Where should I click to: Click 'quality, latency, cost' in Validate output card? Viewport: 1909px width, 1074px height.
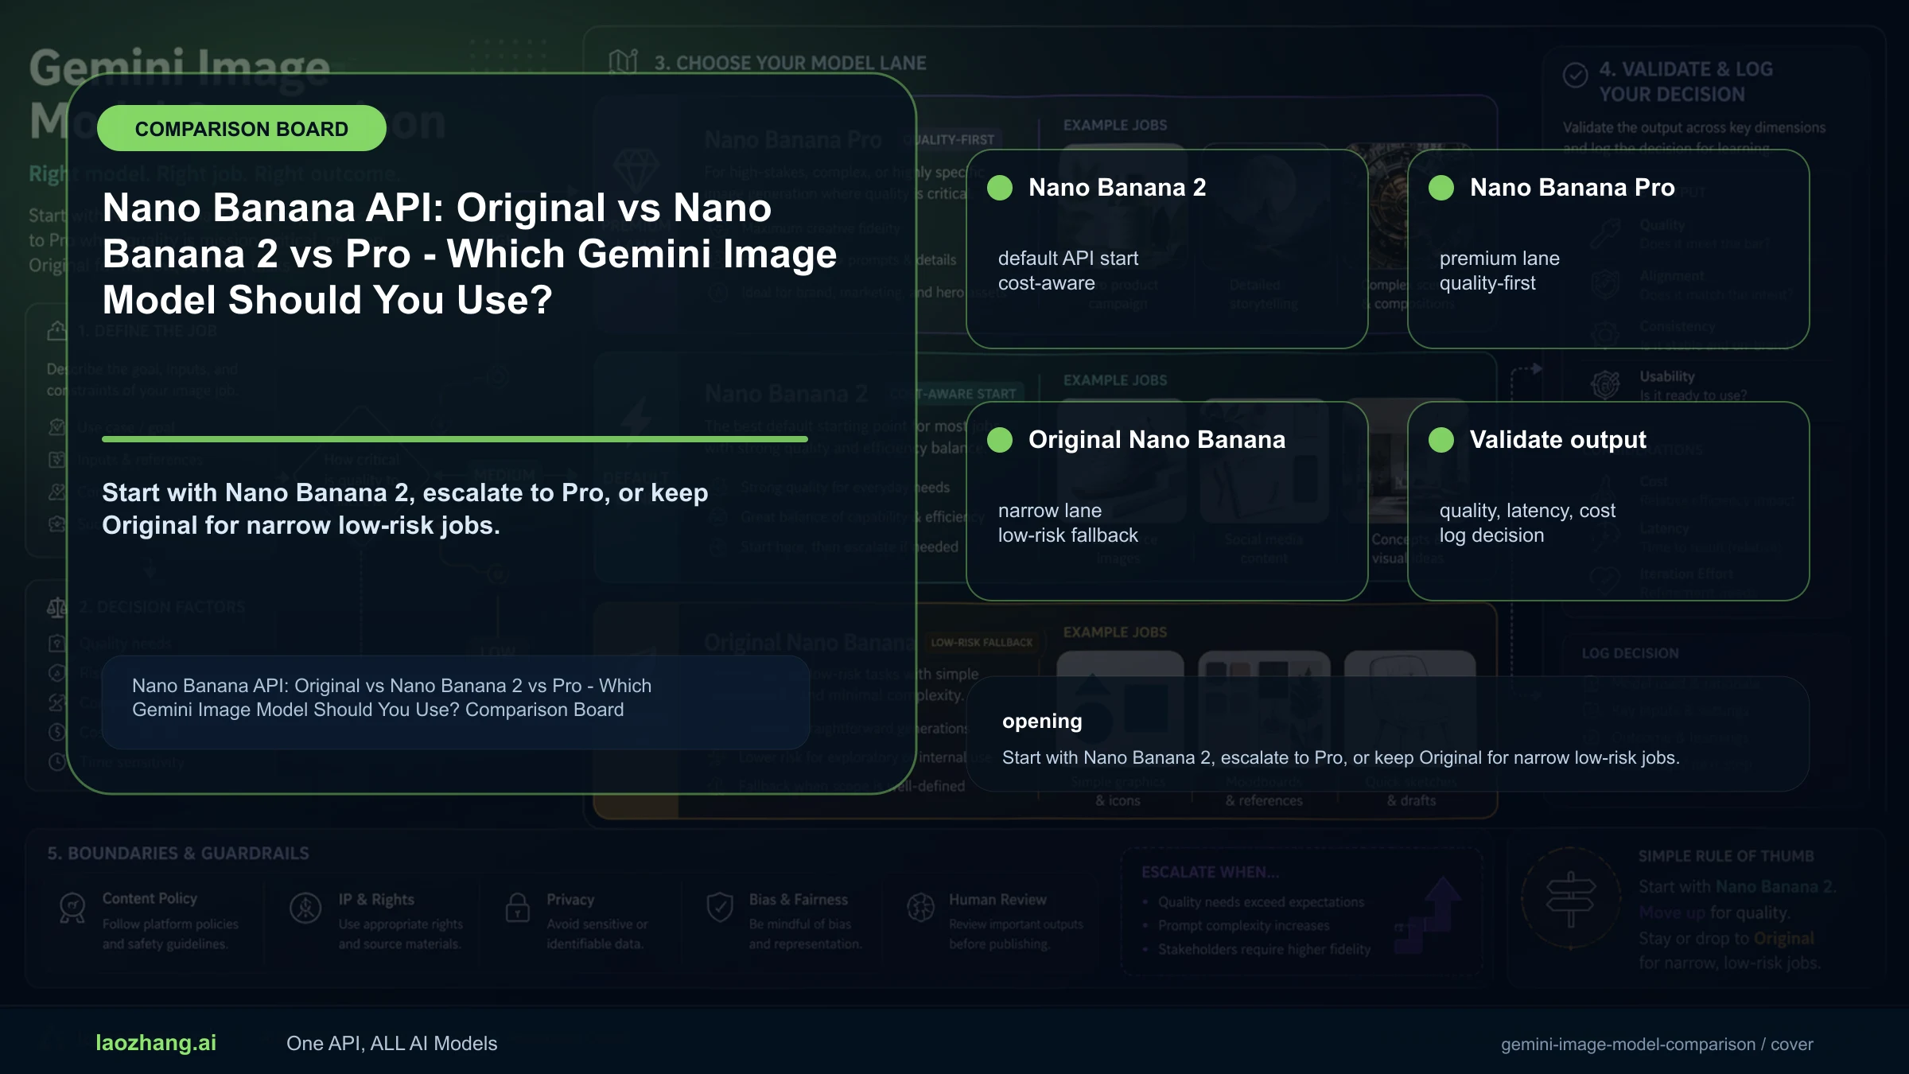click(1527, 511)
